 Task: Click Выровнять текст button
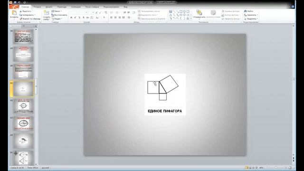pyautogui.click(x=148, y=15)
